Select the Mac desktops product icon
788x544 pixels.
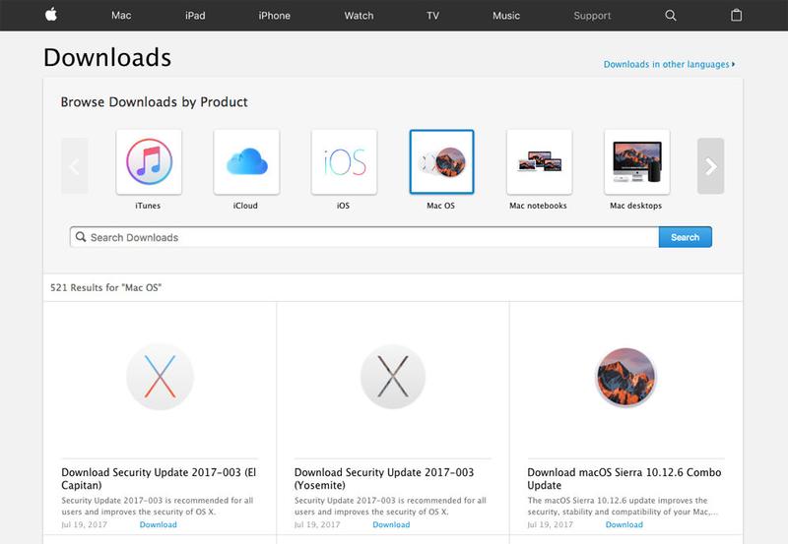point(636,162)
